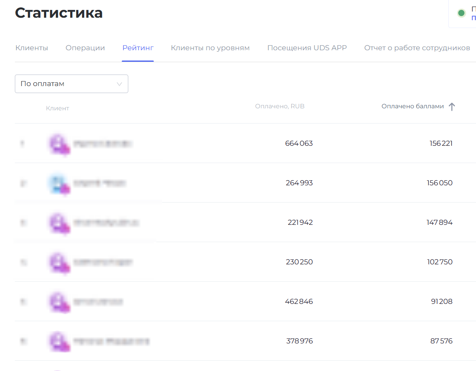The height and width of the screenshot is (371, 476).
Task: Click the green status indicator dot
Action: [x=462, y=13]
